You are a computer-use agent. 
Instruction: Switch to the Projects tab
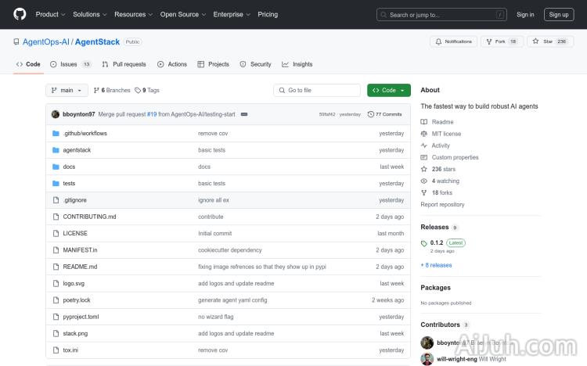point(214,64)
